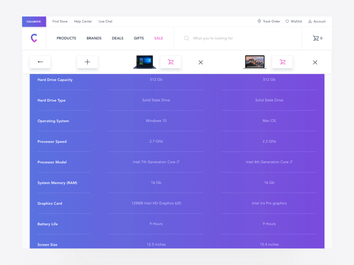Open the shopping cart from the header
The image size is (354, 265).
[x=315, y=38]
